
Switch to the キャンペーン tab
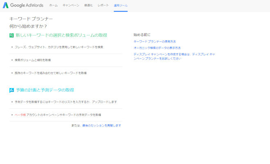(x=71, y=6)
